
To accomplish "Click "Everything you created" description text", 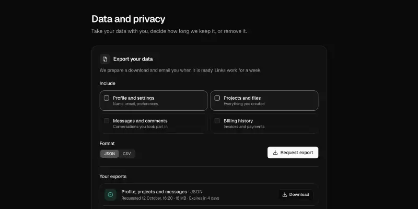I will (244, 104).
